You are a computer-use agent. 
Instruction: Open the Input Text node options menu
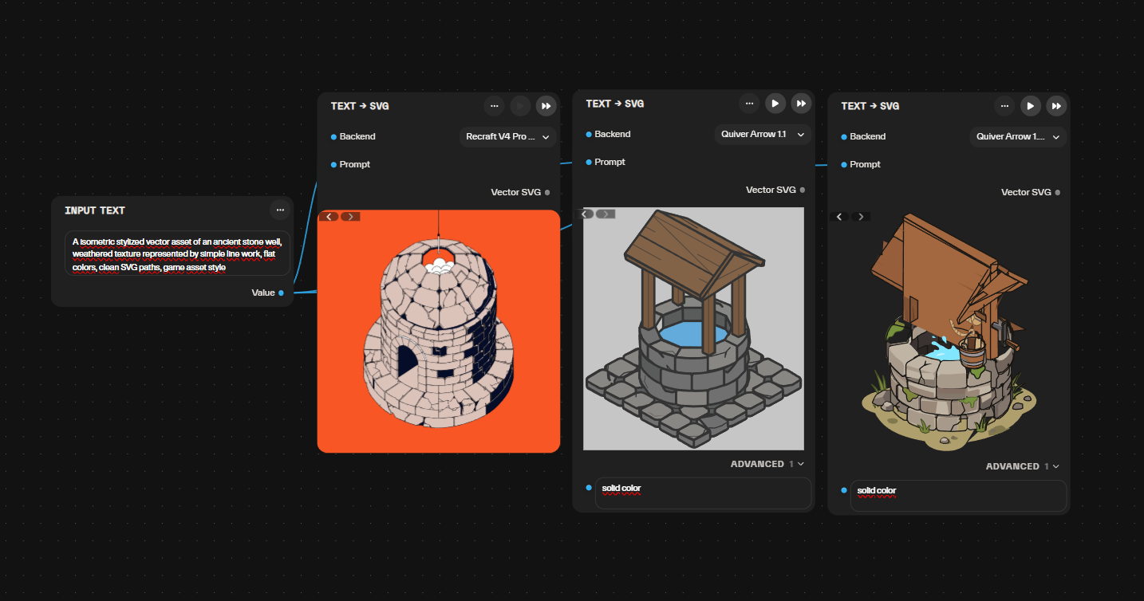tap(279, 210)
